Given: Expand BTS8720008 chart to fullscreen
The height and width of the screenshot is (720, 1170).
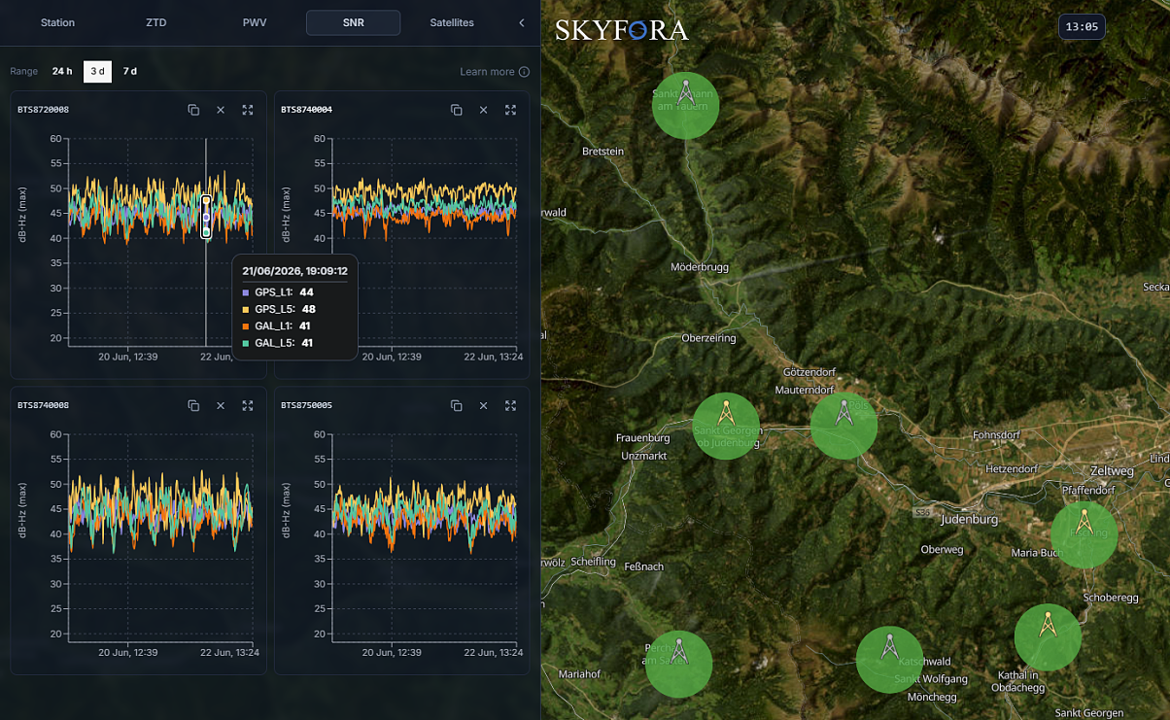Looking at the screenshot, I should click(248, 110).
